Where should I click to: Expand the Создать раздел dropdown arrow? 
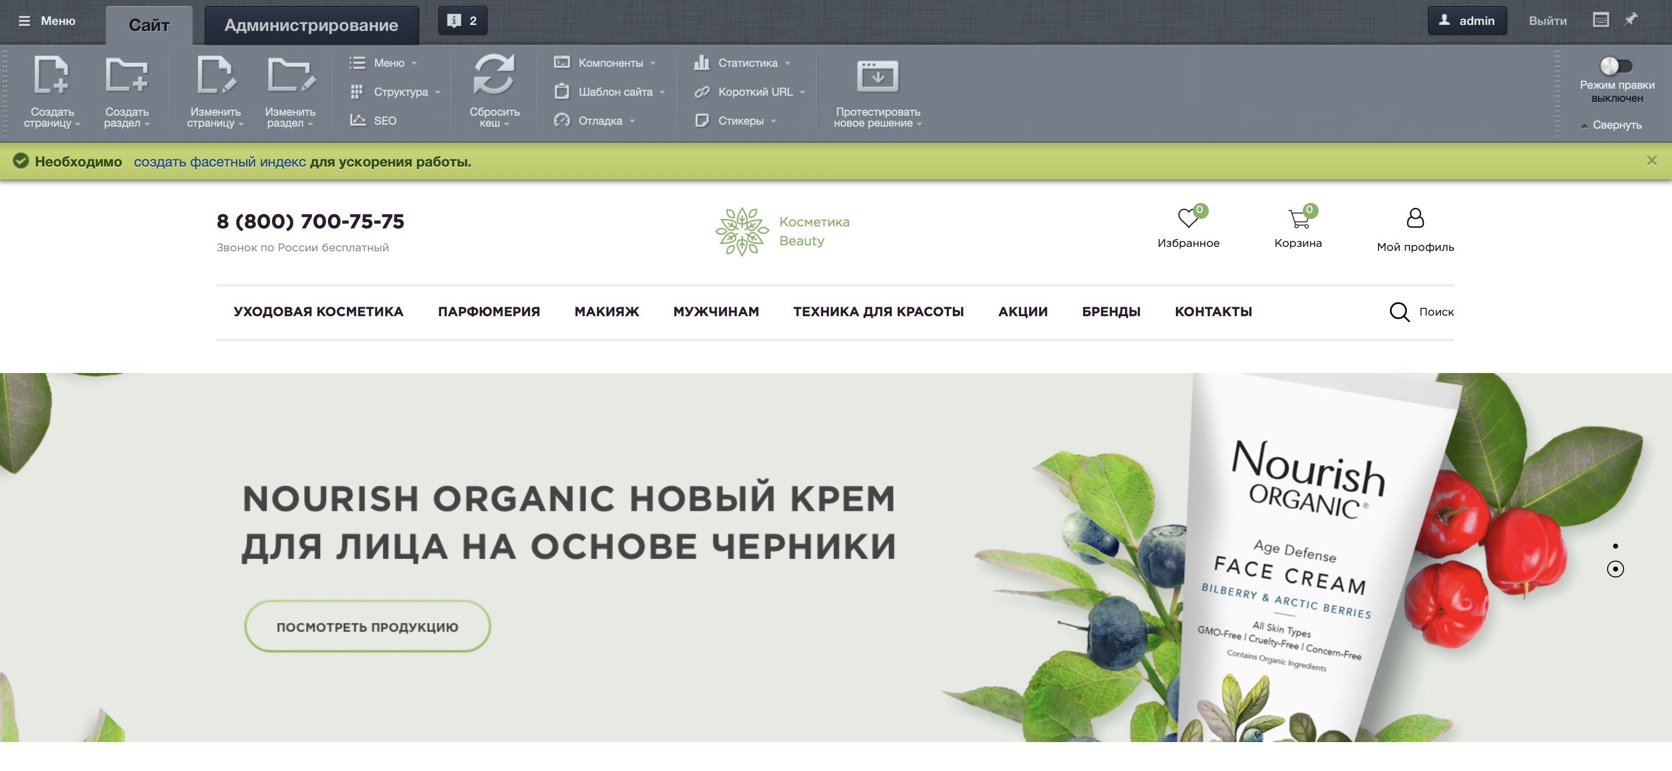pyautogui.click(x=147, y=124)
